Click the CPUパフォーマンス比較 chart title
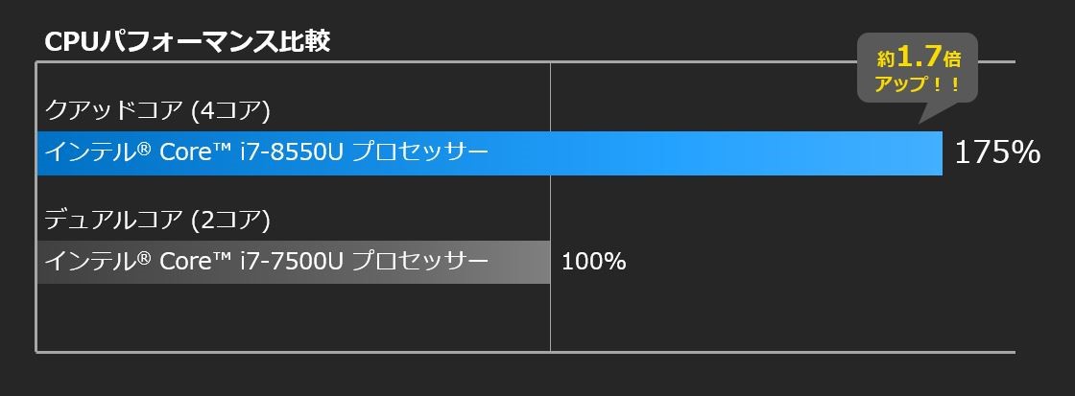This screenshot has height=396, width=1075. (187, 42)
